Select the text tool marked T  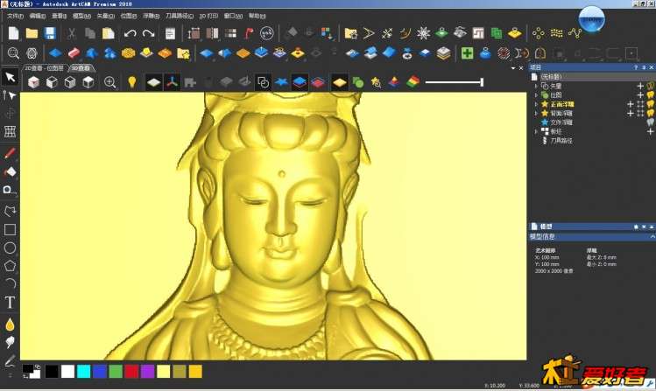10,302
